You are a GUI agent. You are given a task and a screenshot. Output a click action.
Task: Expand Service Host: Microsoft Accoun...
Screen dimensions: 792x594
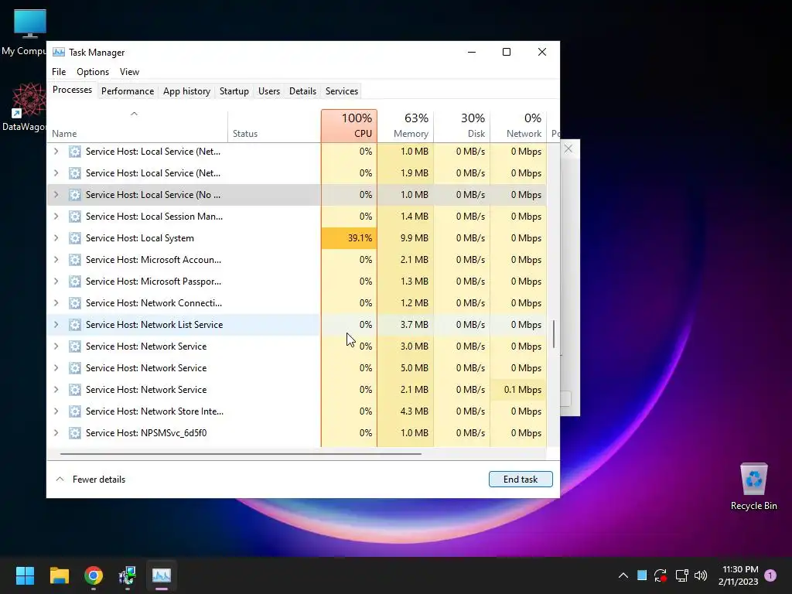[56, 260]
